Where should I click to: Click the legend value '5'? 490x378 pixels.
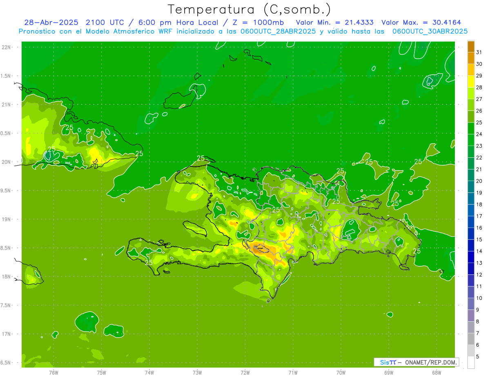tap(478, 357)
